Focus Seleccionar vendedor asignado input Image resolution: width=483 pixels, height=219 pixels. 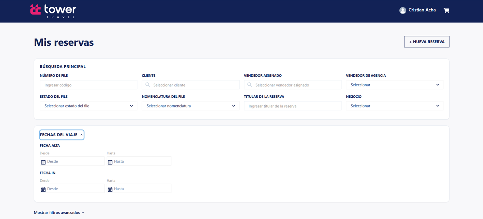pos(293,85)
